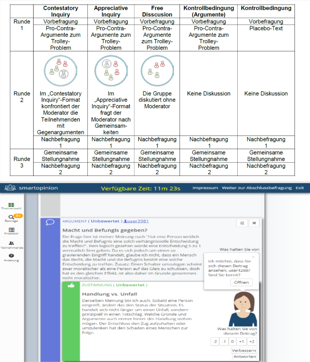Click 'Kontrollbedingung (Argumente)' column header
This screenshot has height=362, width=310.
point(208,11)
